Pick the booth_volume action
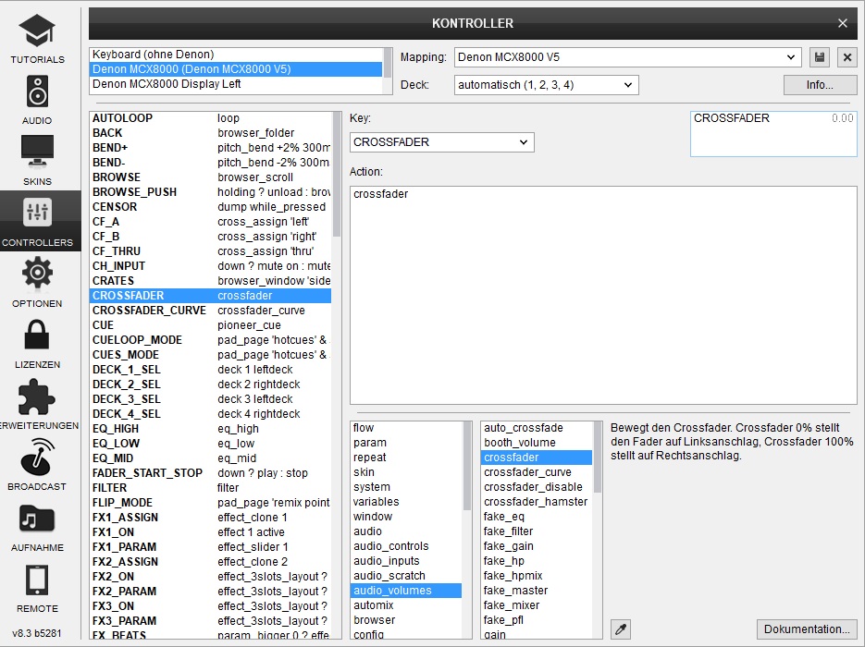Image resolution: width=865 pixels, height=647 pixels. [537, 443]
